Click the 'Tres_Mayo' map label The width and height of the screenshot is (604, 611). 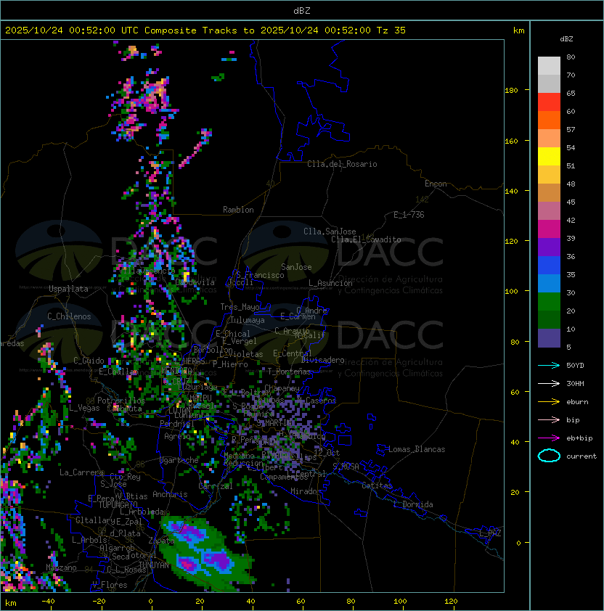point(240,307)
